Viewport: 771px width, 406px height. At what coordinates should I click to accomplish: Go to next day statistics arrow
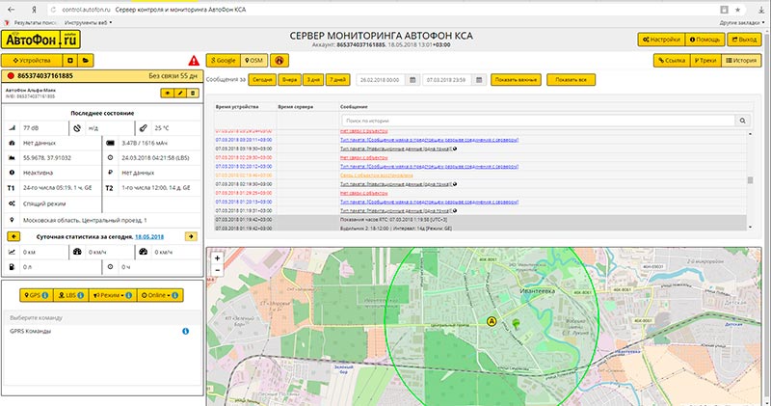191,236
